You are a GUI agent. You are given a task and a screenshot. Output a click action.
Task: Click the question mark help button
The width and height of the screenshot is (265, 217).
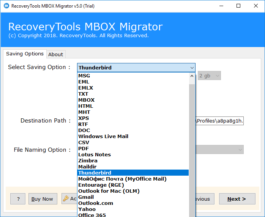[x=18, y=199]
